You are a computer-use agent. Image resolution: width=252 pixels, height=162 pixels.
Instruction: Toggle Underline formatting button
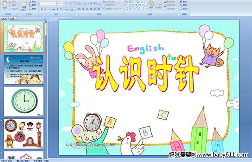tap(49, 9)
